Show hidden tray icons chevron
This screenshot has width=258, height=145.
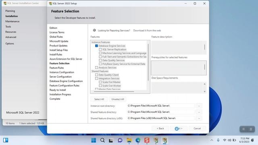[x=212, y=140]
